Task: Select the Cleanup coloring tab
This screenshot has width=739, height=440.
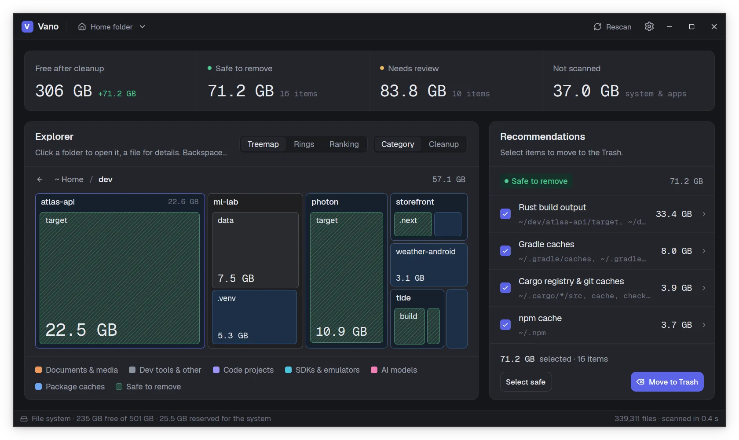Action: (x=444, y=144)
